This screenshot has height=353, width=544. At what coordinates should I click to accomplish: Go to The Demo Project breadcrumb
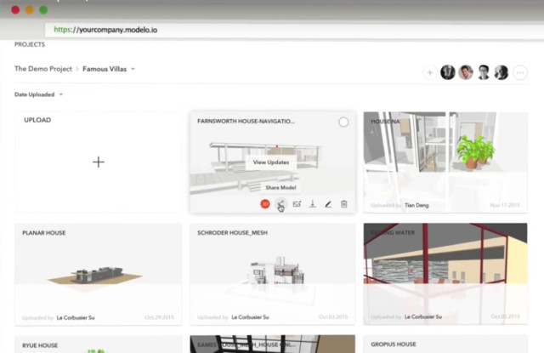[x=43, y=69]
